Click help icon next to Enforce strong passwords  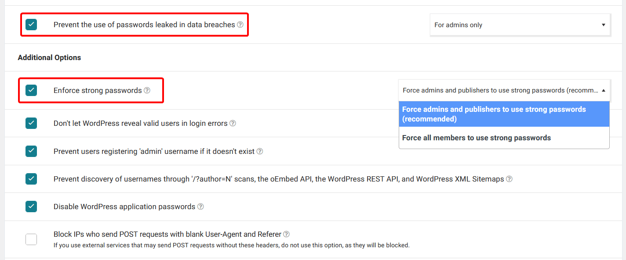(147, 90)
